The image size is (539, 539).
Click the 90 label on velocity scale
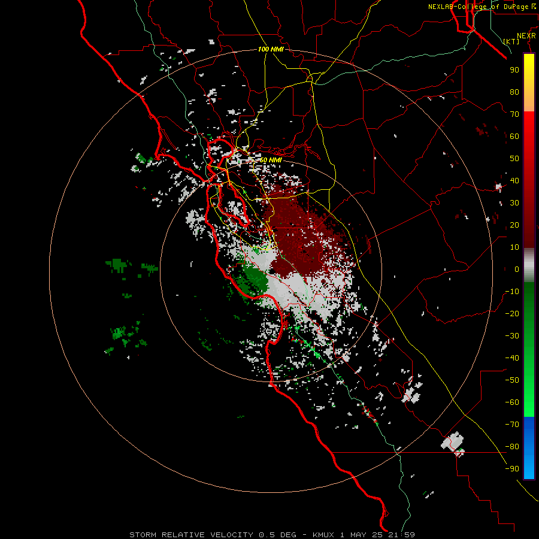click(514, 70)
